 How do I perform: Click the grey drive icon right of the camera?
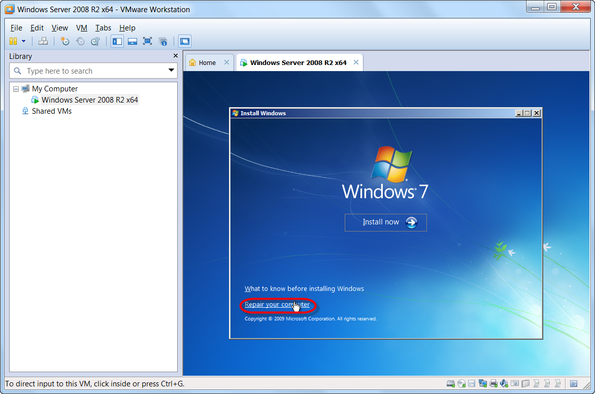(525, 384)
